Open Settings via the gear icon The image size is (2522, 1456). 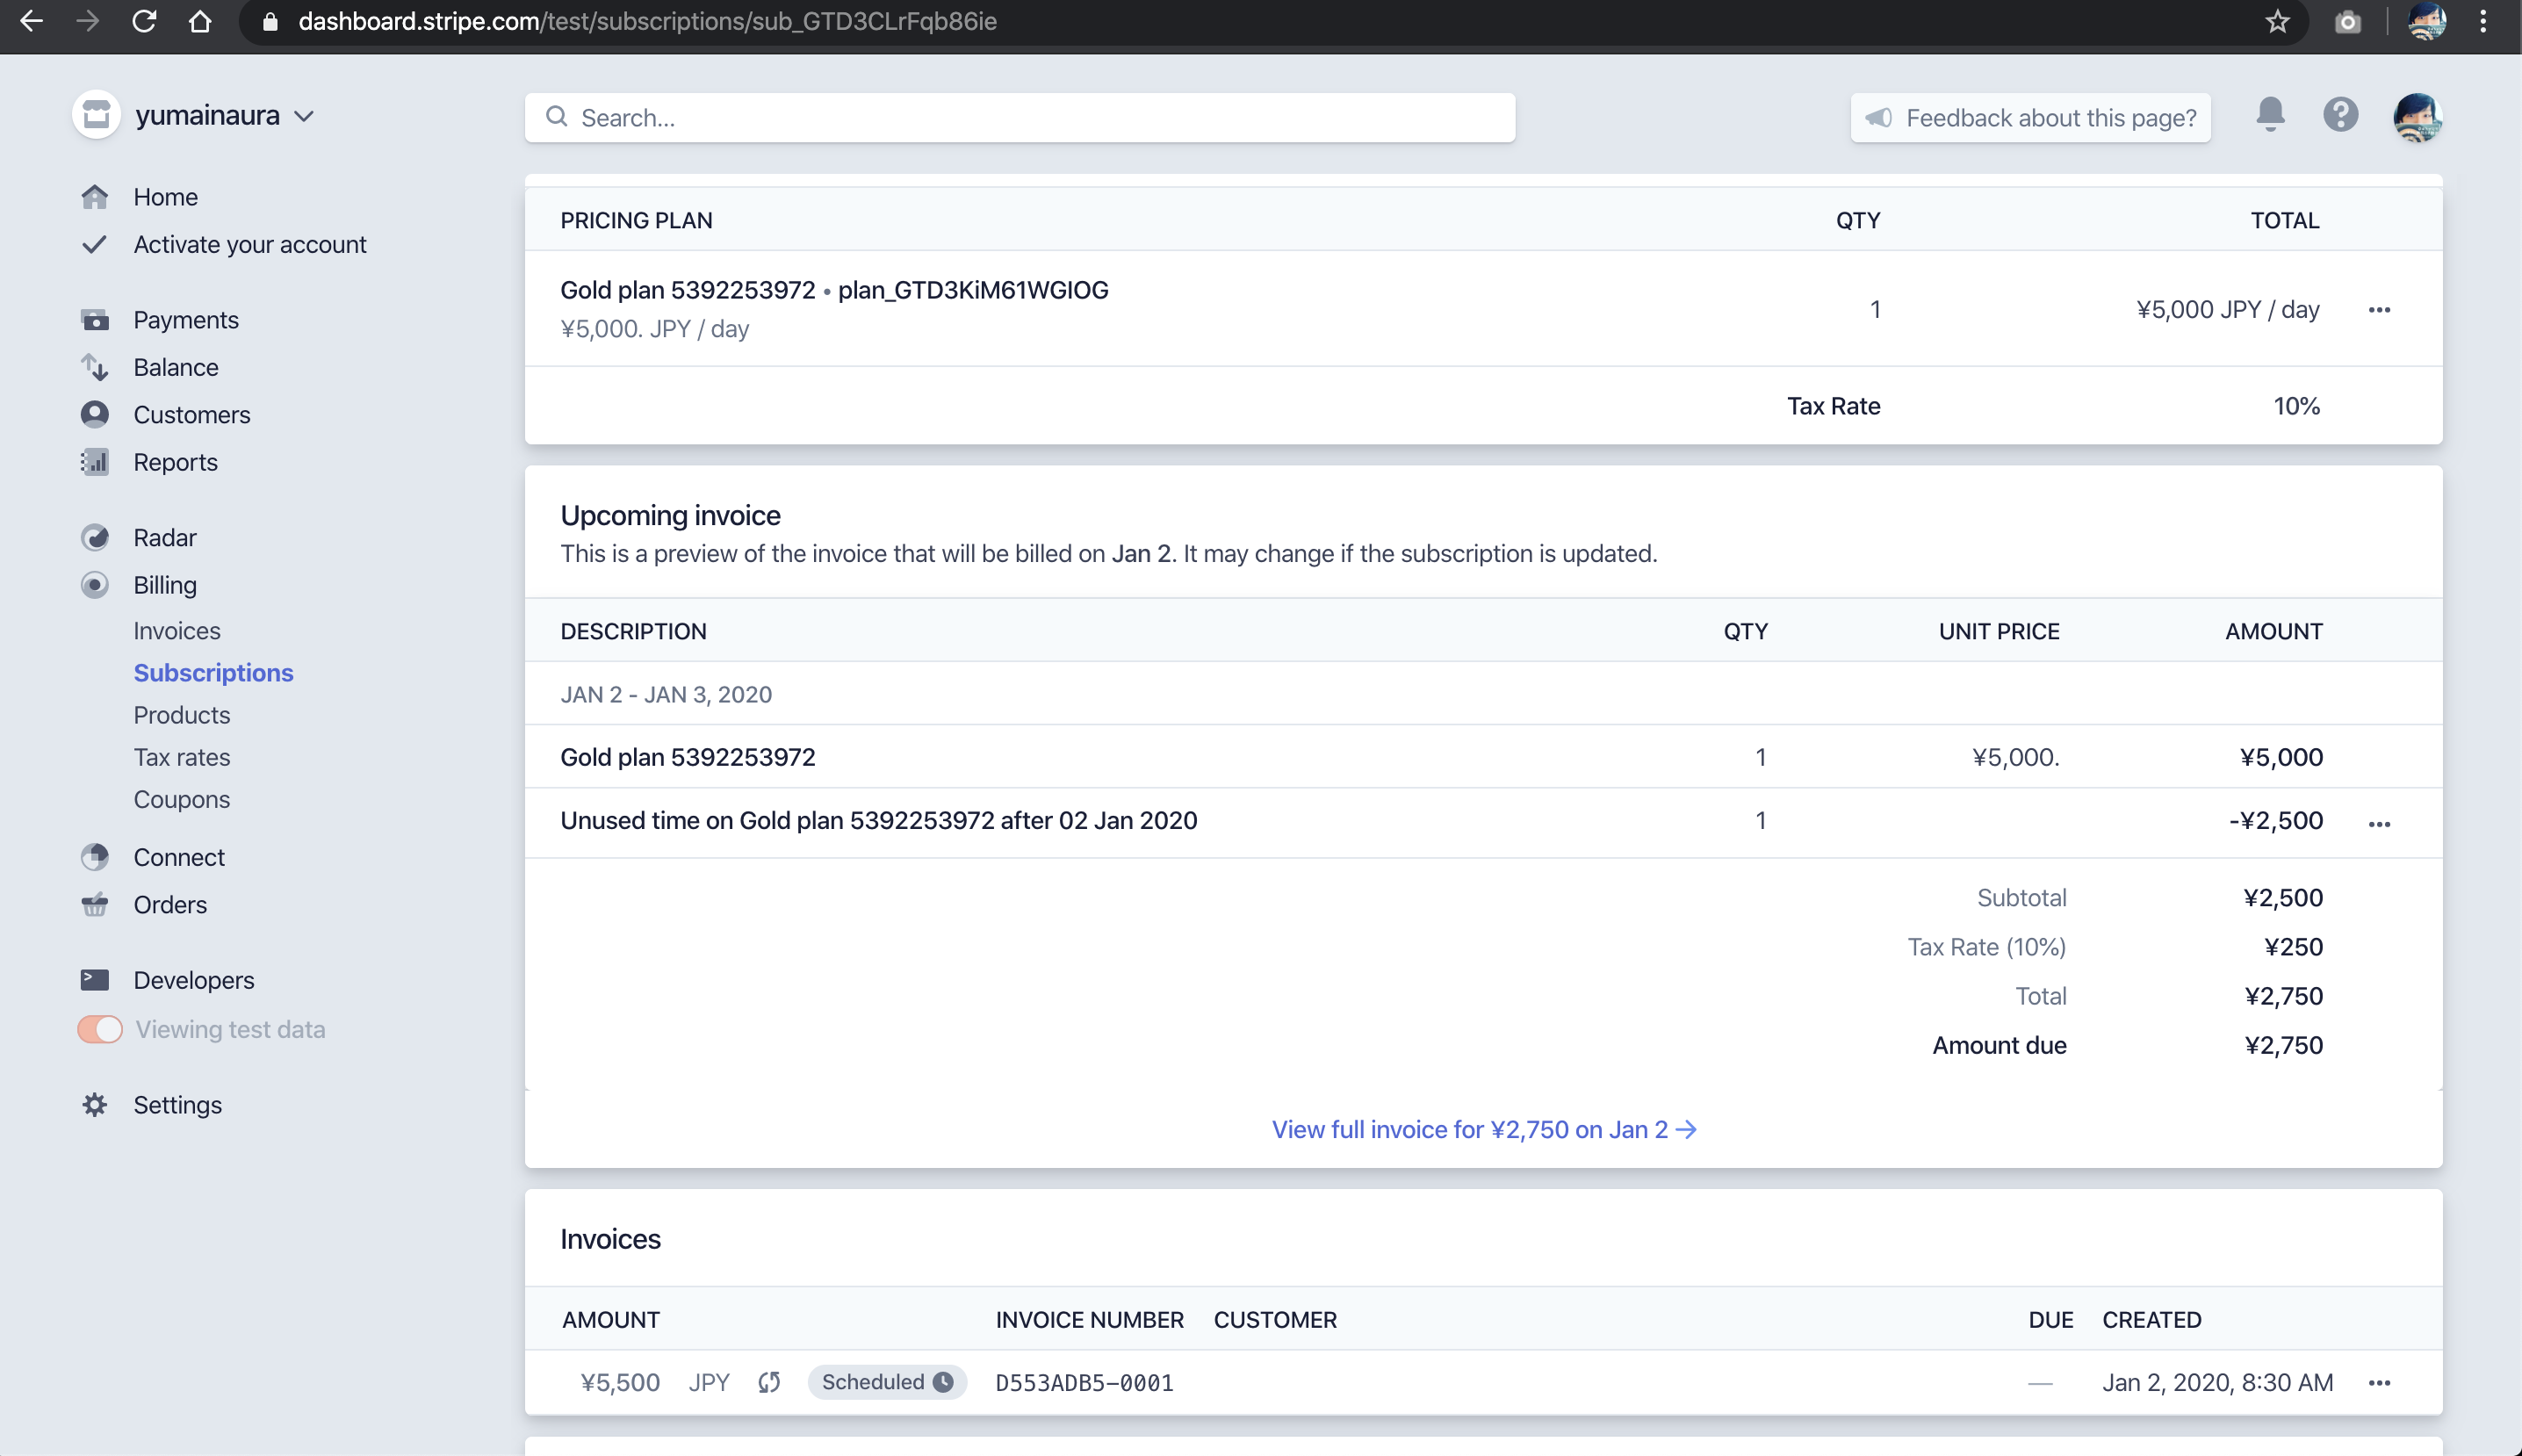coord(95,1105)
